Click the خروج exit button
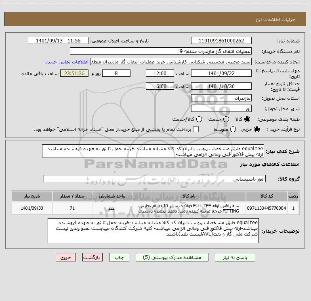311x301 pixels. (x=66, y=257)
